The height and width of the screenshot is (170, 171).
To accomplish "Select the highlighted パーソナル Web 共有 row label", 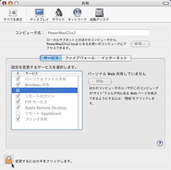I will [x=43, y=90].
